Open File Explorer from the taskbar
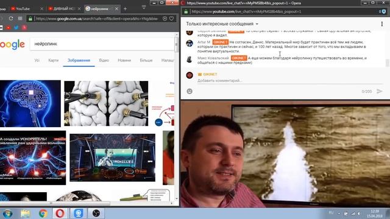390x219 pixels. pos(26,214)
